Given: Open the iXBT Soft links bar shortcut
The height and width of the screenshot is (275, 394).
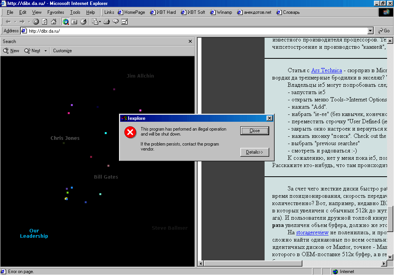Looking at the screenshot, I should tap(193, 12).
